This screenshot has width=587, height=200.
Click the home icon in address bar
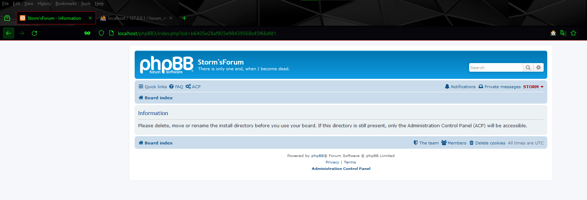coord(553,33)
